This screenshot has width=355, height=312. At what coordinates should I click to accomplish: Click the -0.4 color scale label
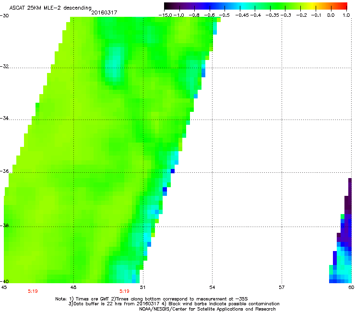pyautogui.click(x=256, y=15)
